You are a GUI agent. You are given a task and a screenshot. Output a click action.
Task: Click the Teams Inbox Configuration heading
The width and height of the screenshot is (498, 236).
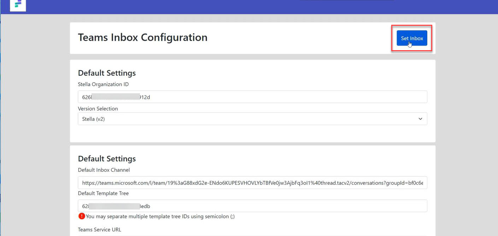(x=143, y=37)
